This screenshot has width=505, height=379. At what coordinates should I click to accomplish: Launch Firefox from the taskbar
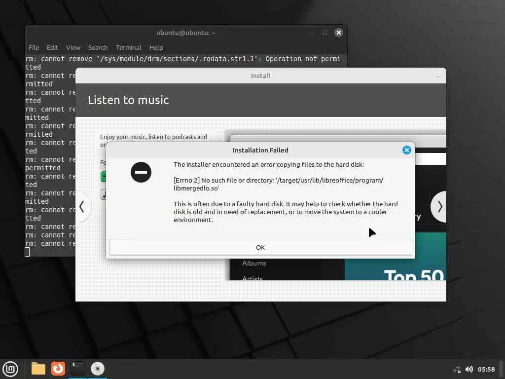[58, 369]
